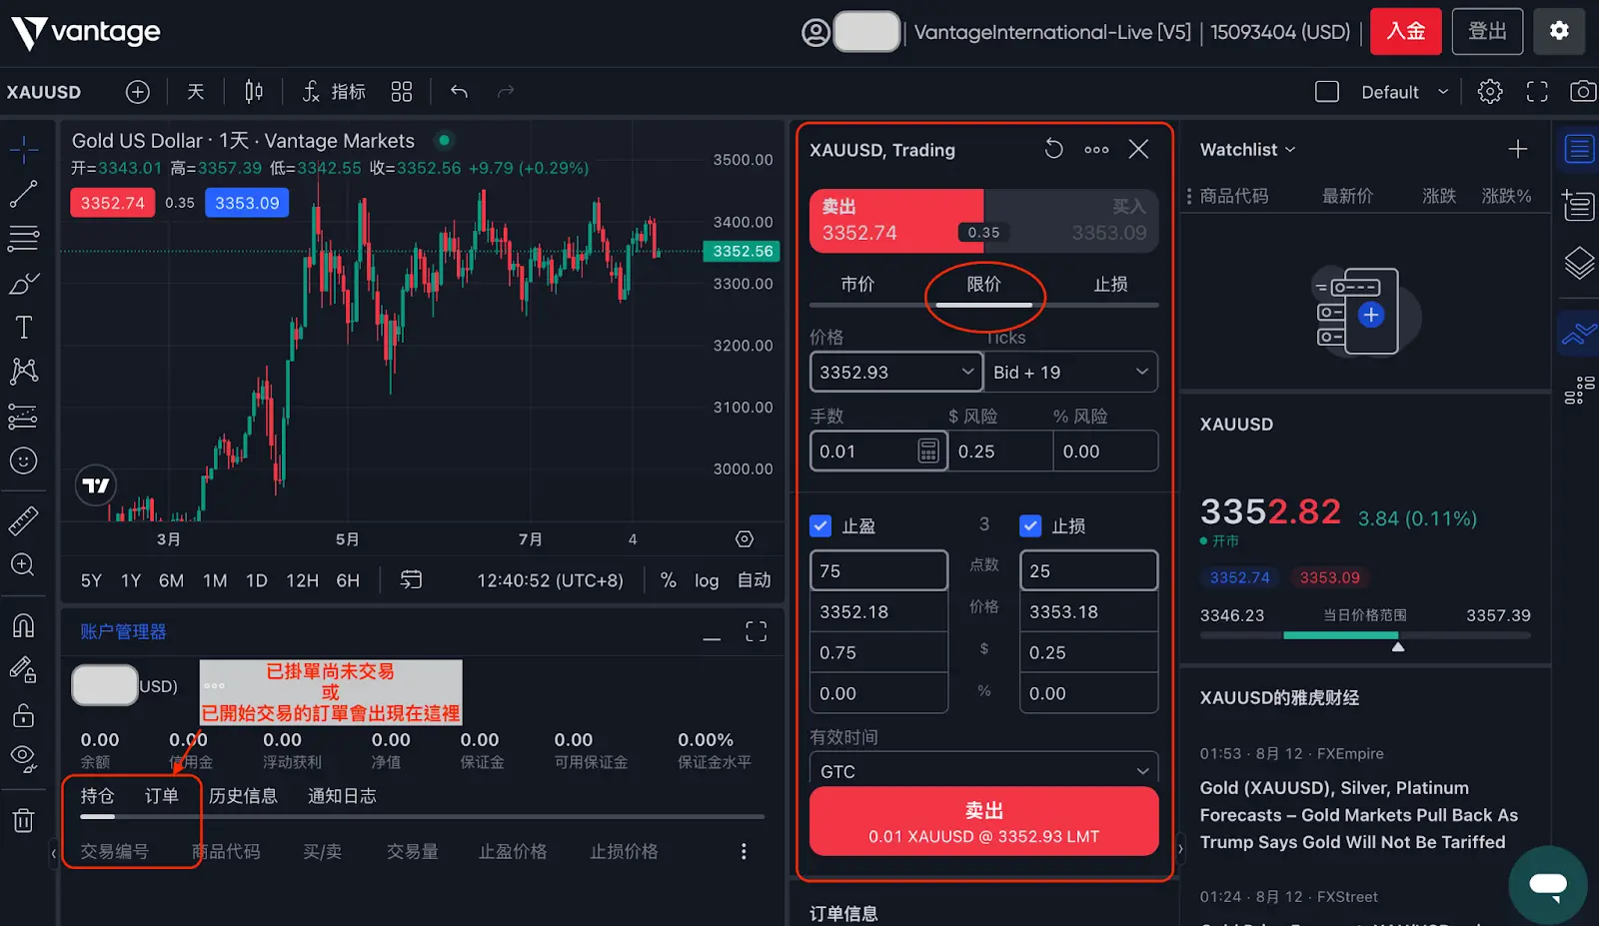
Task: Select the trend line drawing tool
Action: point(23,194)
